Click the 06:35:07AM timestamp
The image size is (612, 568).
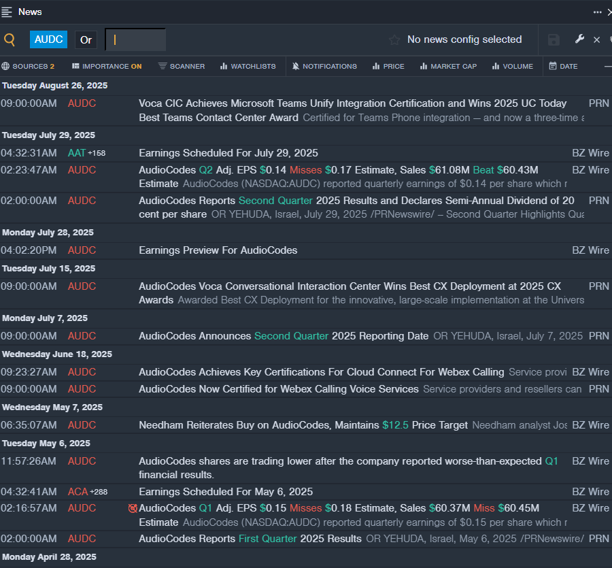click(x=29, y=425)
